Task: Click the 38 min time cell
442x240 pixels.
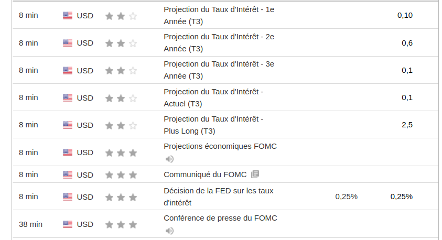Action: [x=30, y=224]
